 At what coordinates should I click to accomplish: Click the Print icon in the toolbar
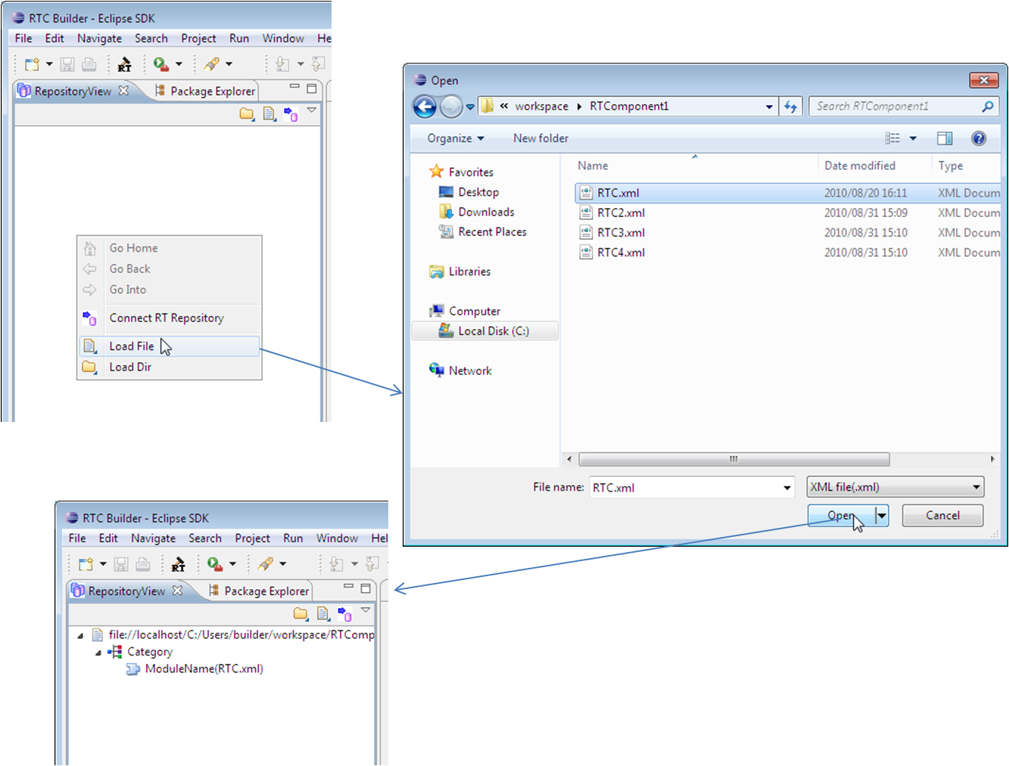click(x=89, y=64)
